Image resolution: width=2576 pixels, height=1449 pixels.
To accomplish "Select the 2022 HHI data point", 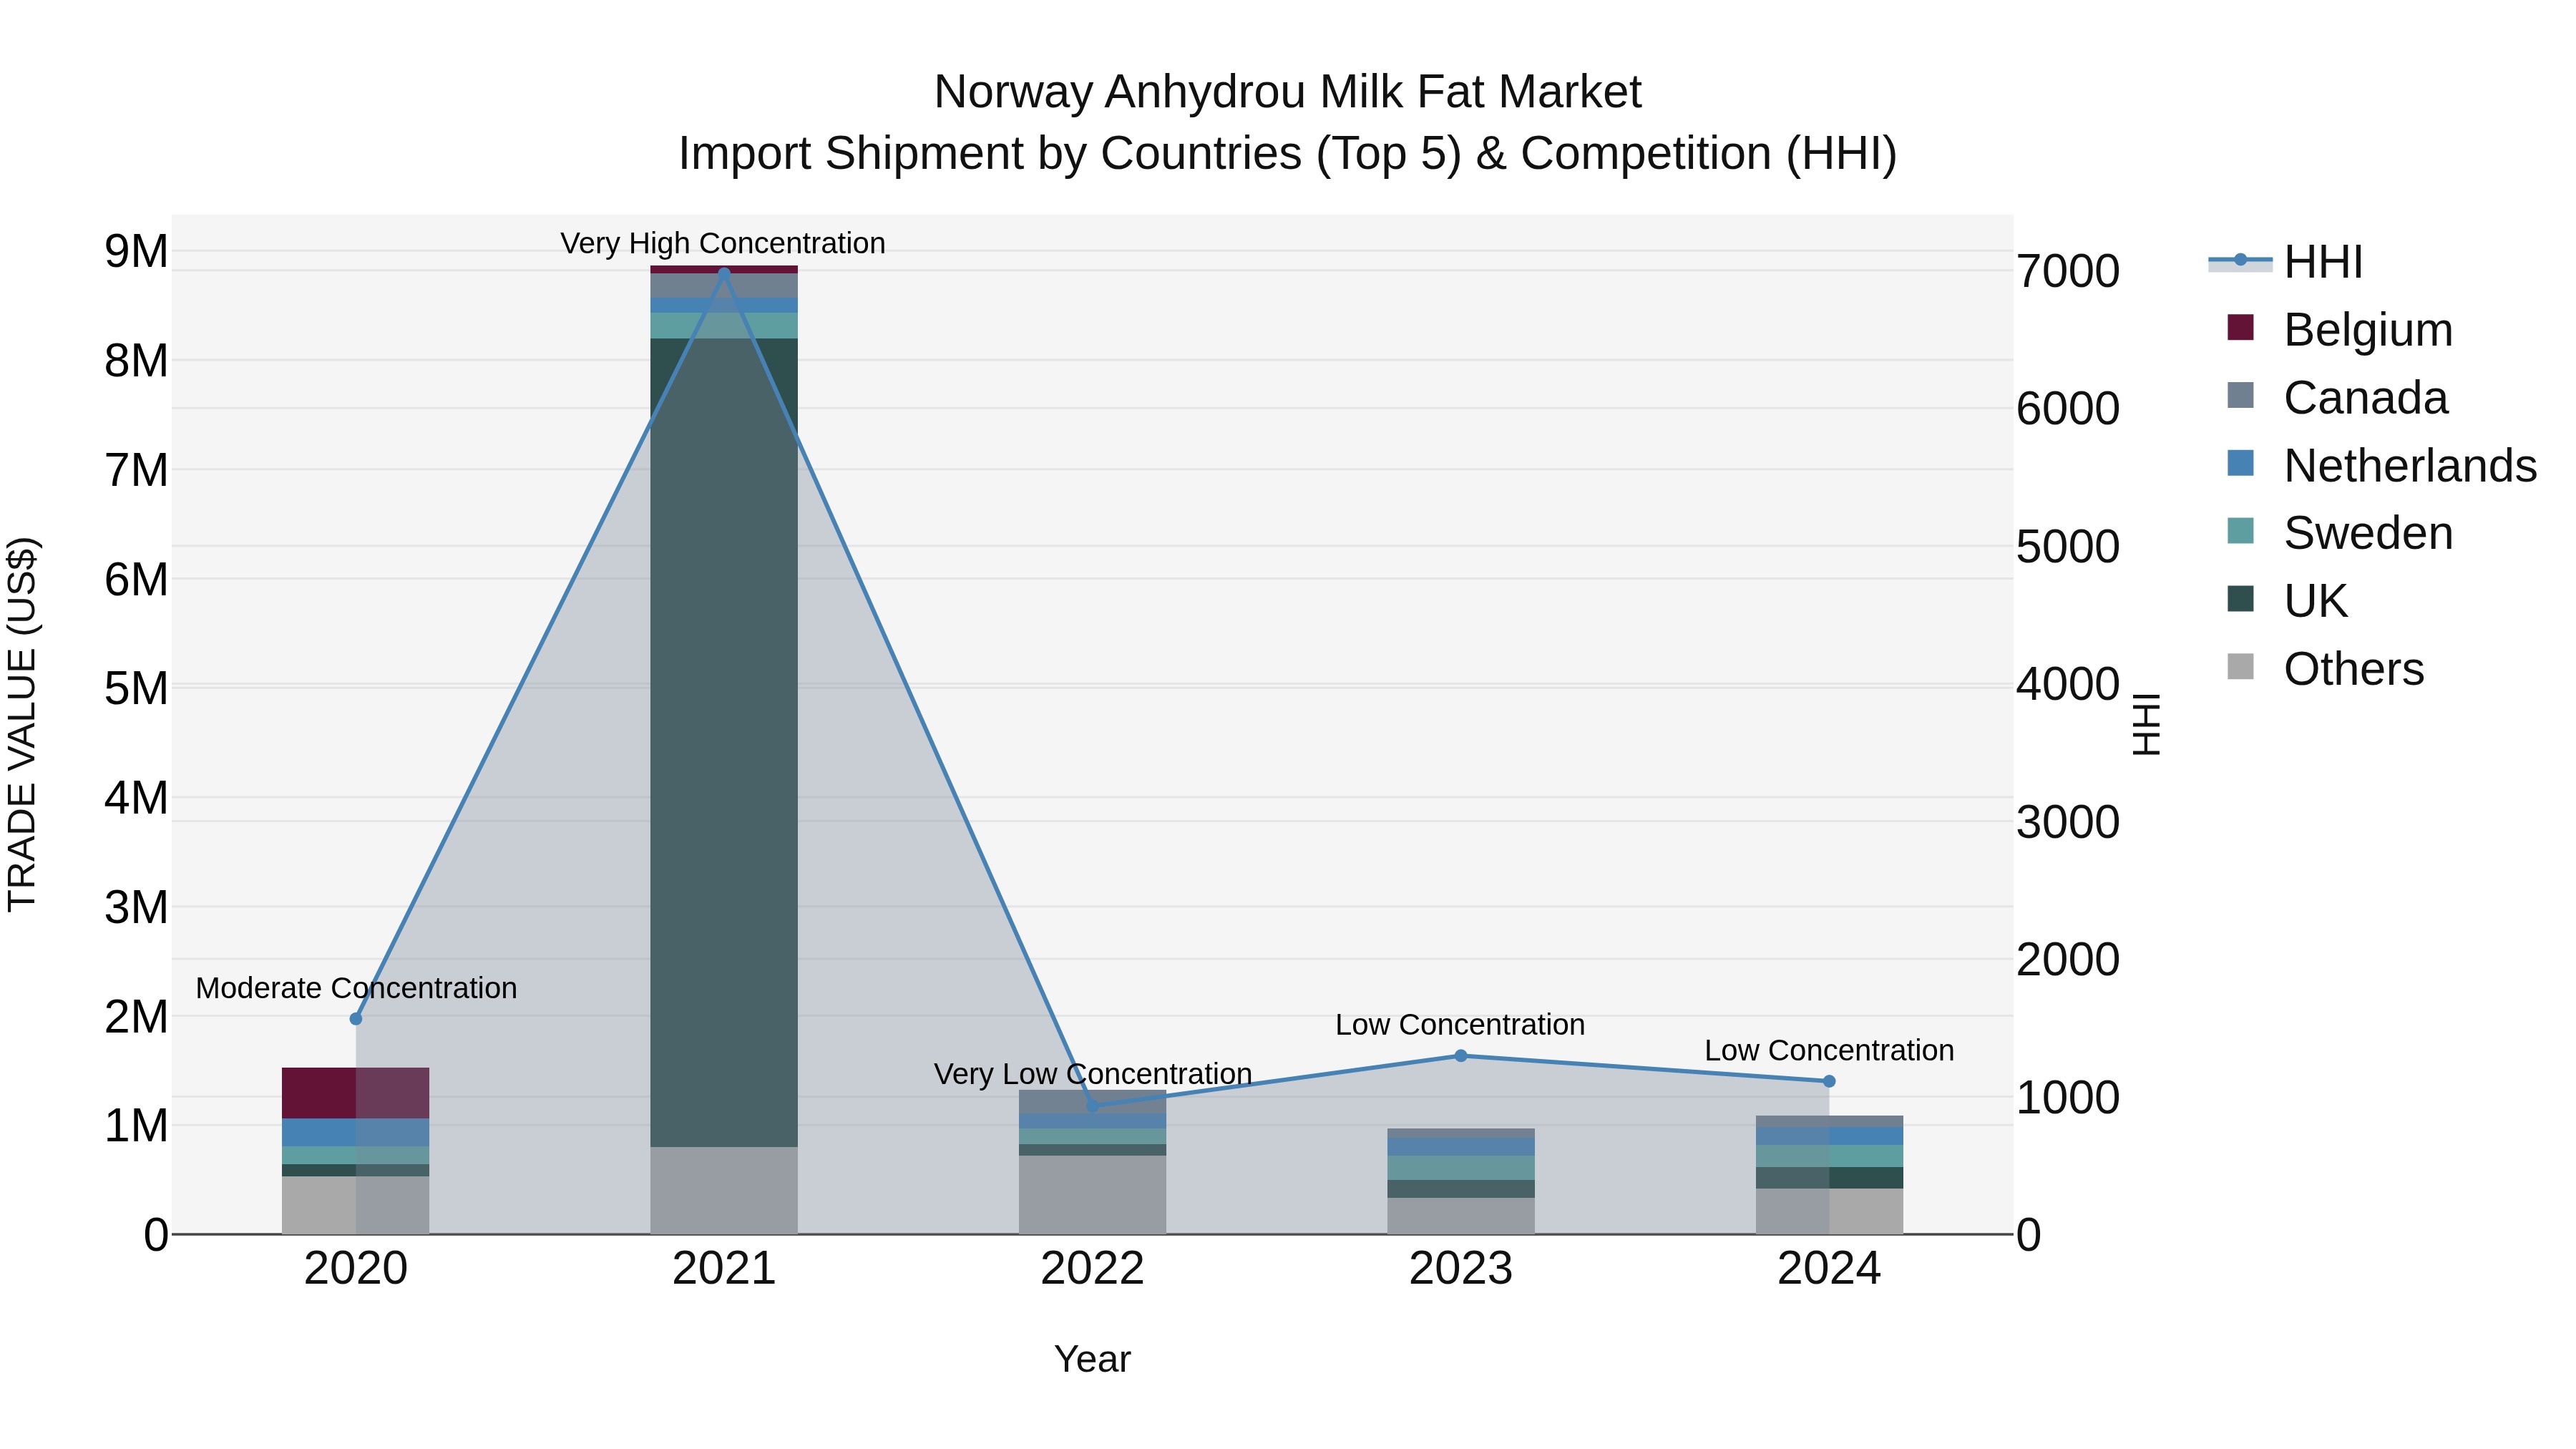I will pyautogui.click(x=1092, y=1106).
